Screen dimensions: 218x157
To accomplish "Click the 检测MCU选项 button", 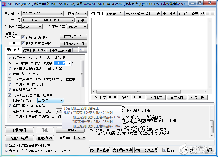I will point(19,138).
